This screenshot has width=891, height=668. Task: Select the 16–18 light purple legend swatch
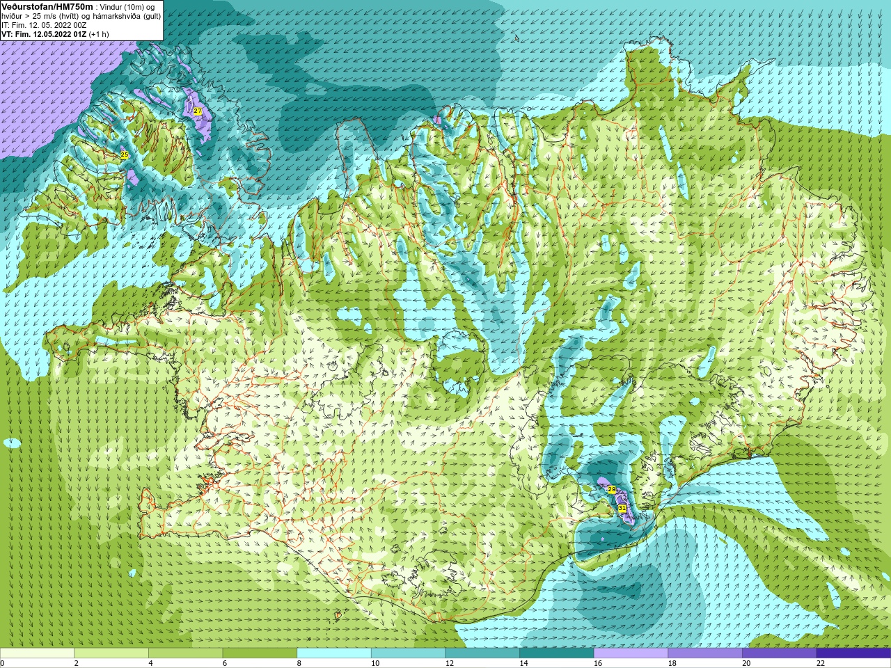tap(631, 653)
